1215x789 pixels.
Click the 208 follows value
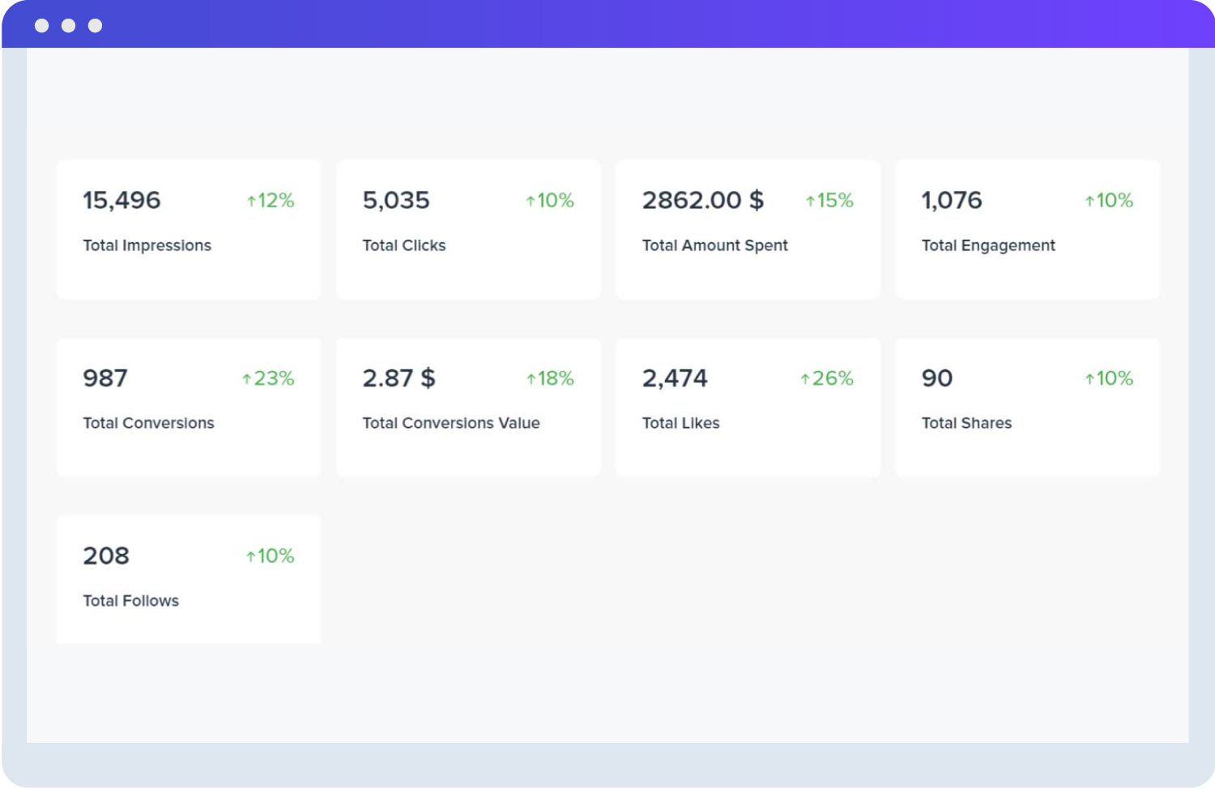[x=106, y=556]
